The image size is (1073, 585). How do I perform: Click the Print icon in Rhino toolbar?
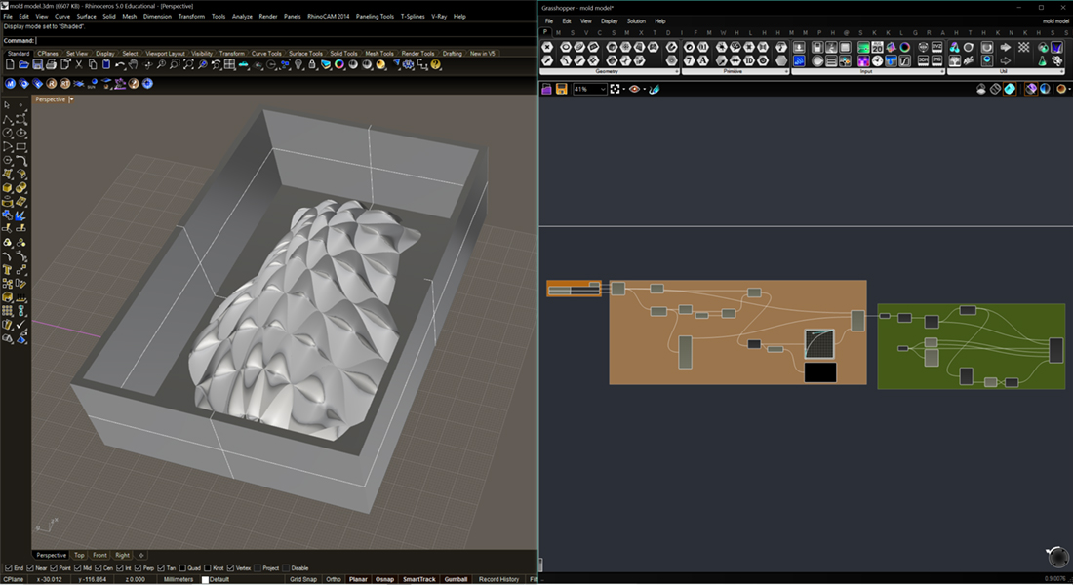click(52, 64)
